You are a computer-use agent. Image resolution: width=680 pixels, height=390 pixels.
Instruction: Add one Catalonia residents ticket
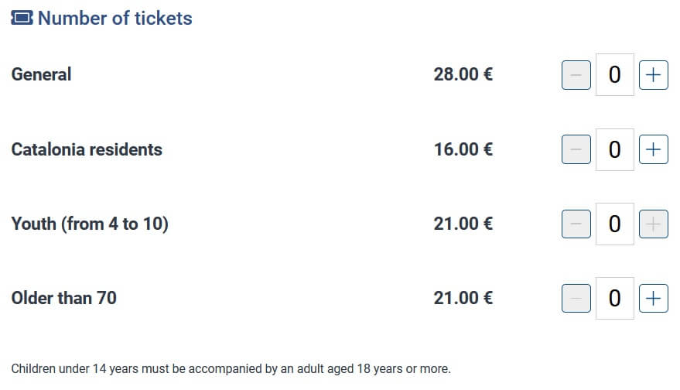(x=654, y=149)
